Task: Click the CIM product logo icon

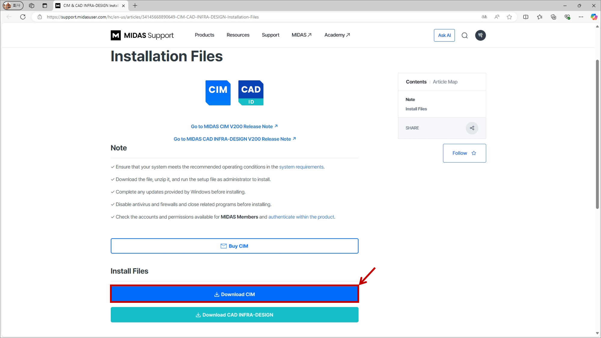Action: pyautogui.click(x=218, y=93)
